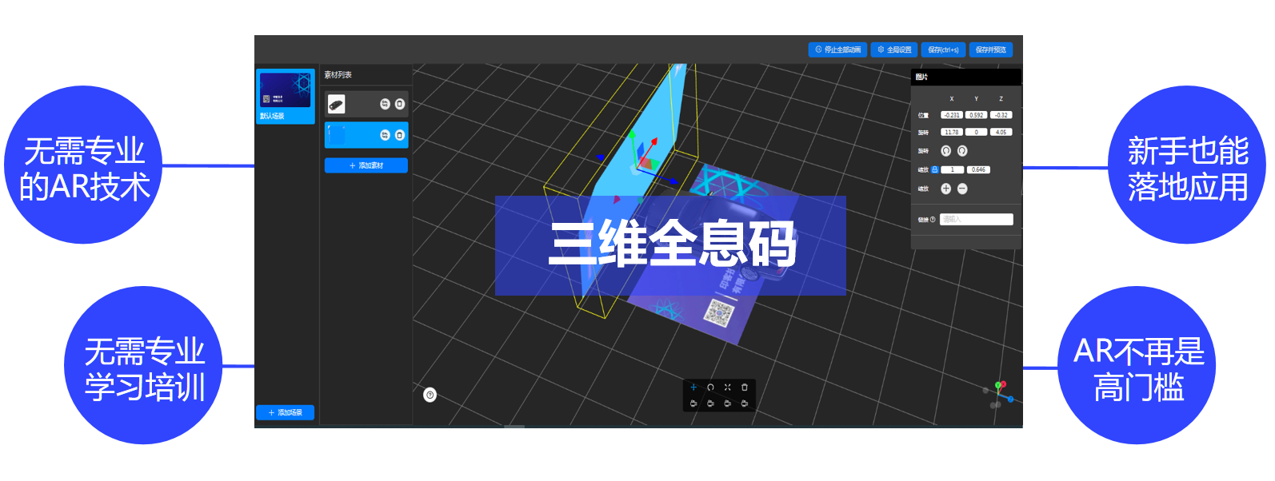
Task: Select the scale tool in bottom toolbar
Action: click(727, 388)
